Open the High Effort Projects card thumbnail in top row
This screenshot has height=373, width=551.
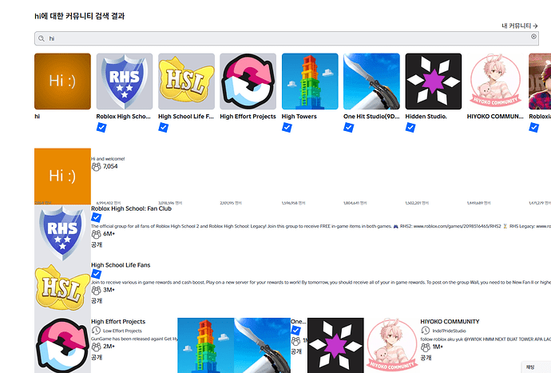point(248,81)
